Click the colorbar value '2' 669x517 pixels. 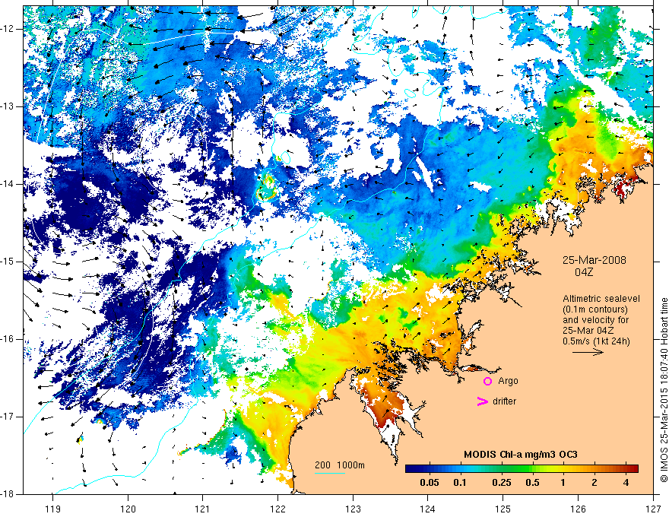click(594, 483)
